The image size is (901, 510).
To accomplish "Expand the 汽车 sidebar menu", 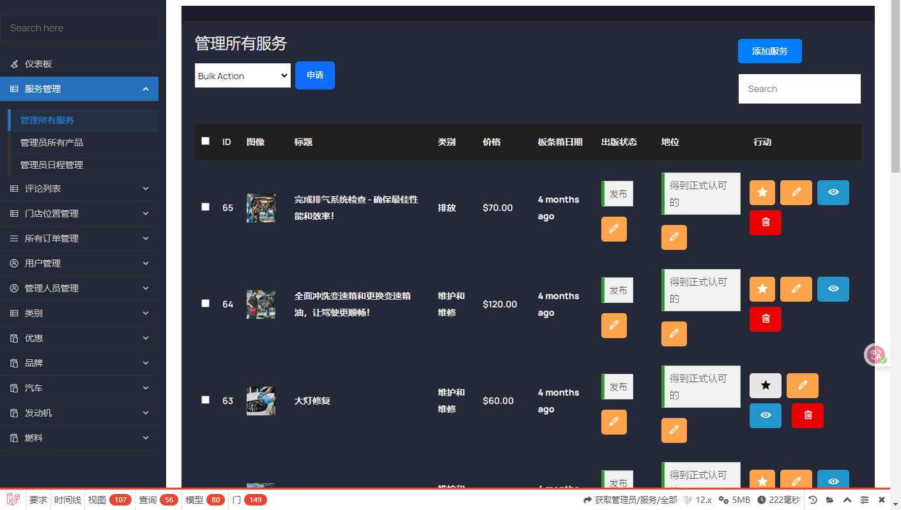I will pyautogui.click(x=79, y=388).
